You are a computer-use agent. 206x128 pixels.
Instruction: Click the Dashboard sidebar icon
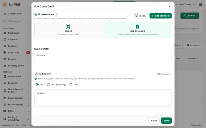(x=5, y=33)
